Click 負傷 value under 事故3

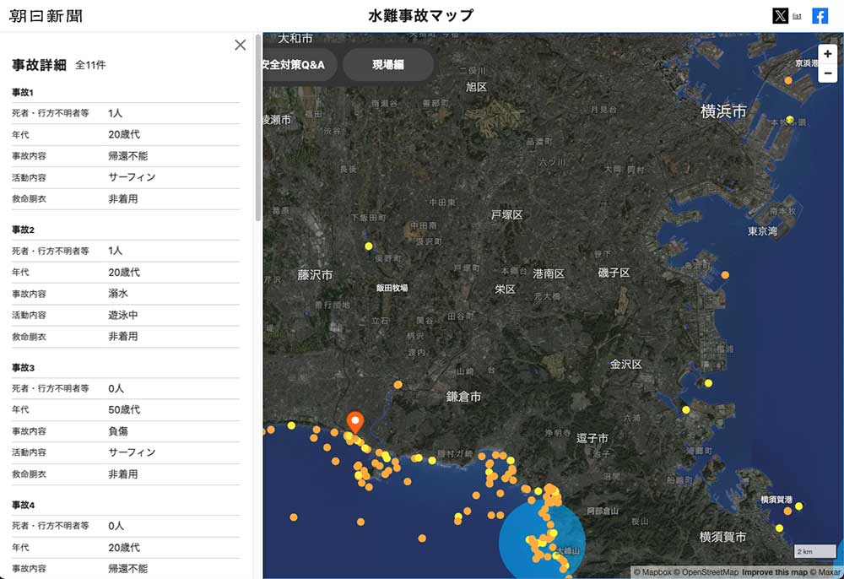[x=118, y=431]
